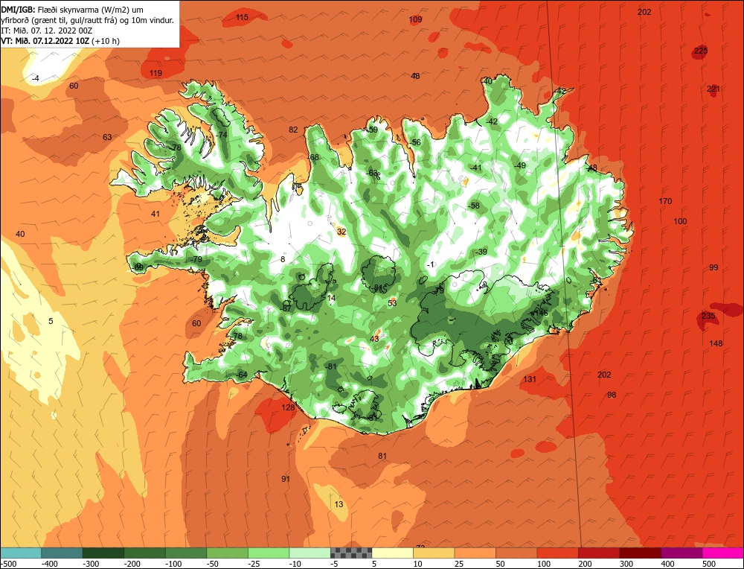Click the heat flux value -79

(x=196, y=259)
